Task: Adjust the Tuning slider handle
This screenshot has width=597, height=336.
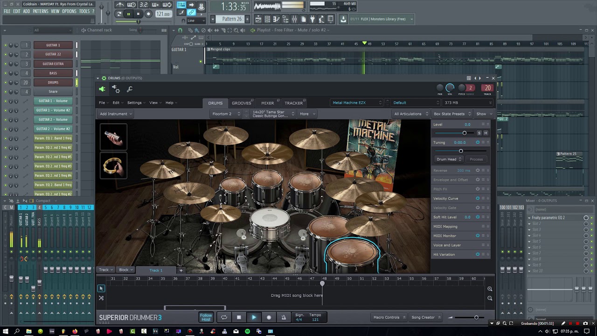Action: (x=461, y=151)
